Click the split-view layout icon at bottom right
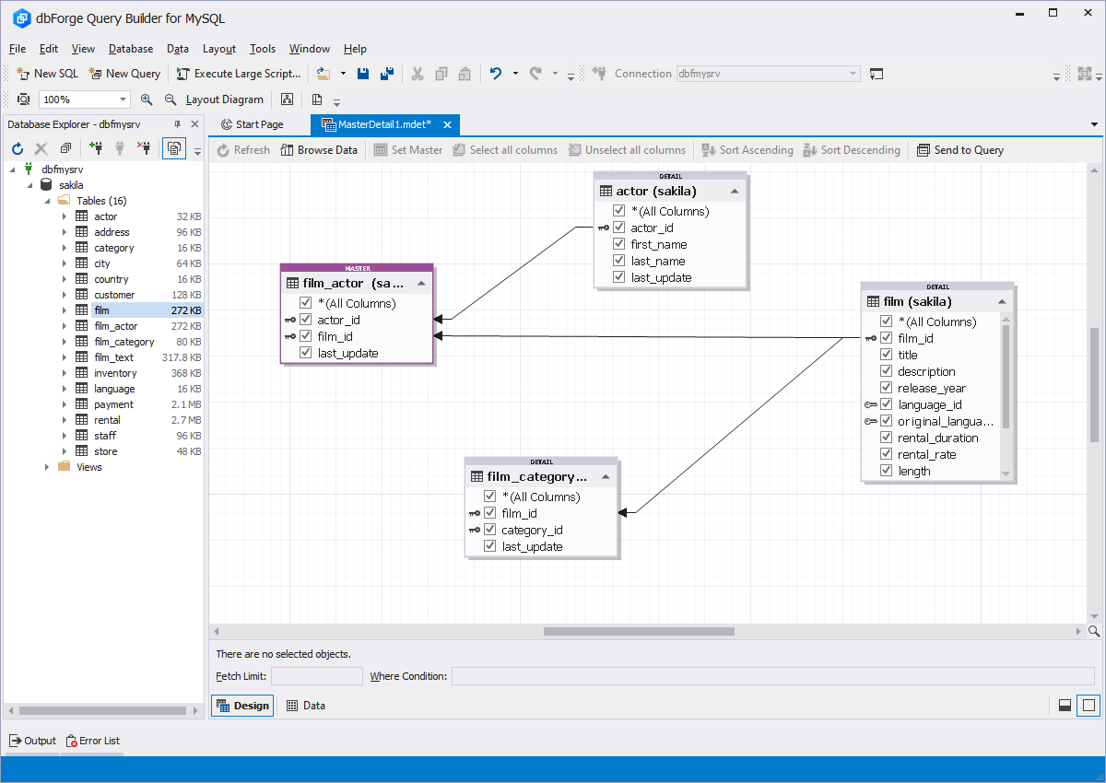 point(1065,706)
